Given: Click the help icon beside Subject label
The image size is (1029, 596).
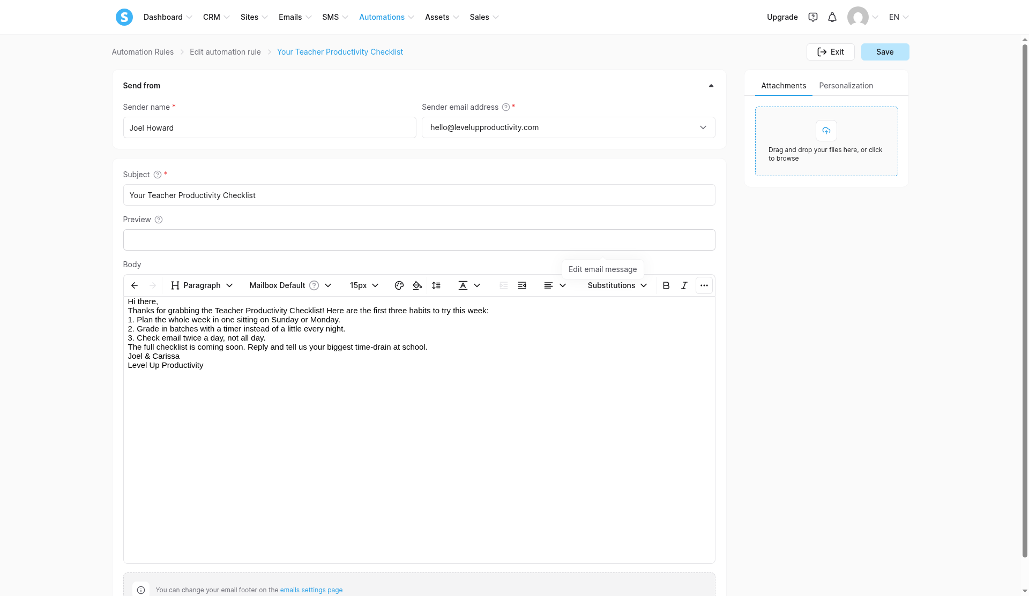Looking at the screenshot, I should click(x=158, y=175).
